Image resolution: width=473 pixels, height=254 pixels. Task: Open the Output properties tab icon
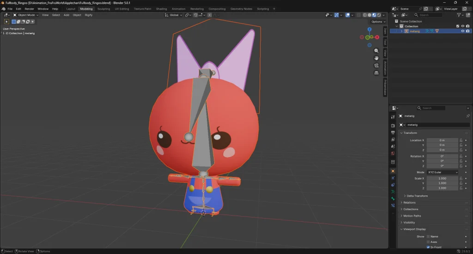point(393,133)
